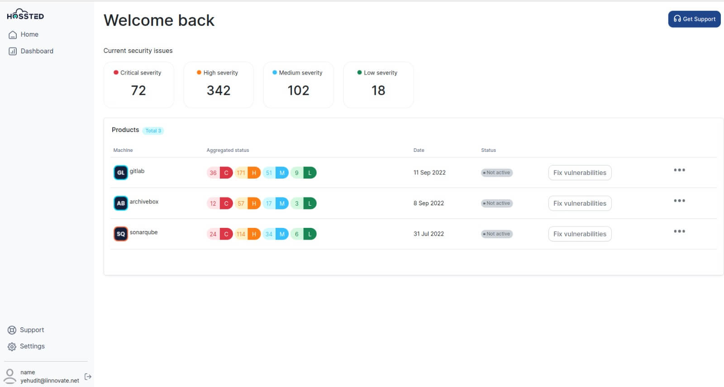Image resolution: width=724 pixels, height=387 pixels.
Task: Click the red critical badge on the gitlab row
Action: pos(226,173)
